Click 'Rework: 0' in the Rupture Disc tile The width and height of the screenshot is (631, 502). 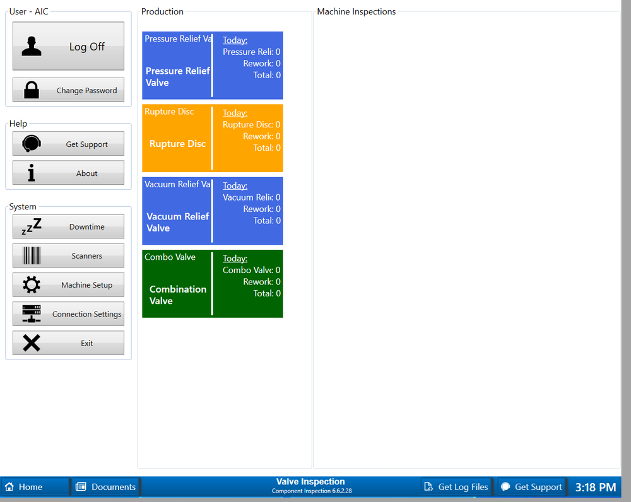(262, 136)
